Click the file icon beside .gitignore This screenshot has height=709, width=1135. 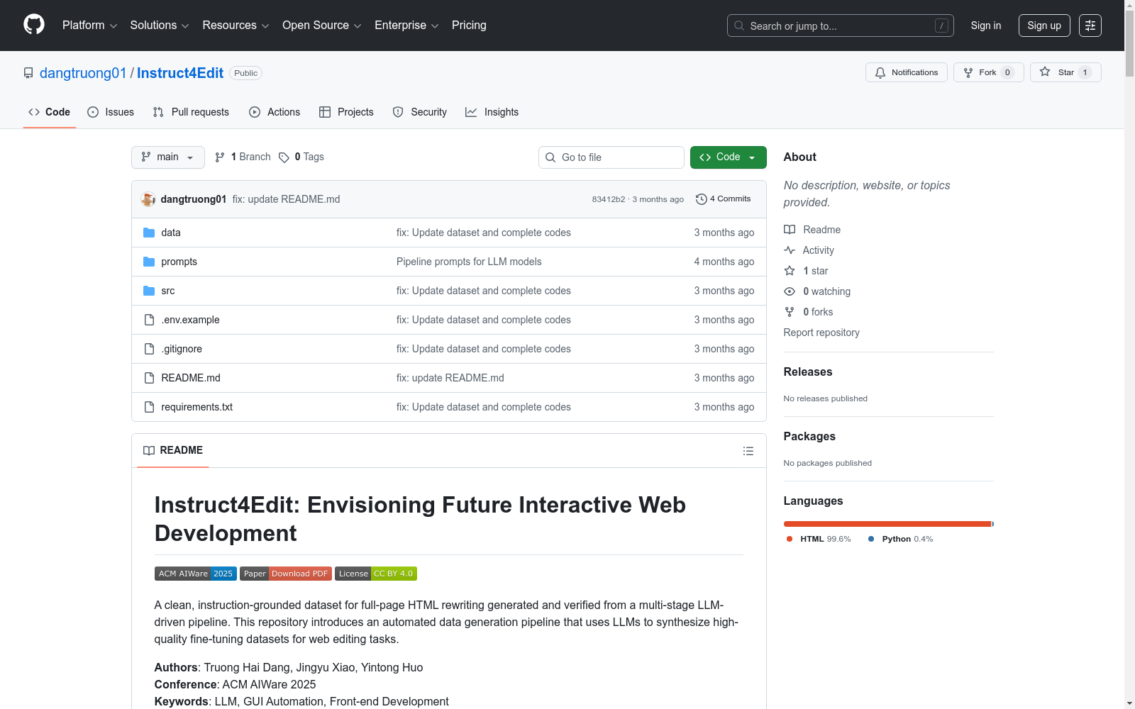[x=149, y=349]
